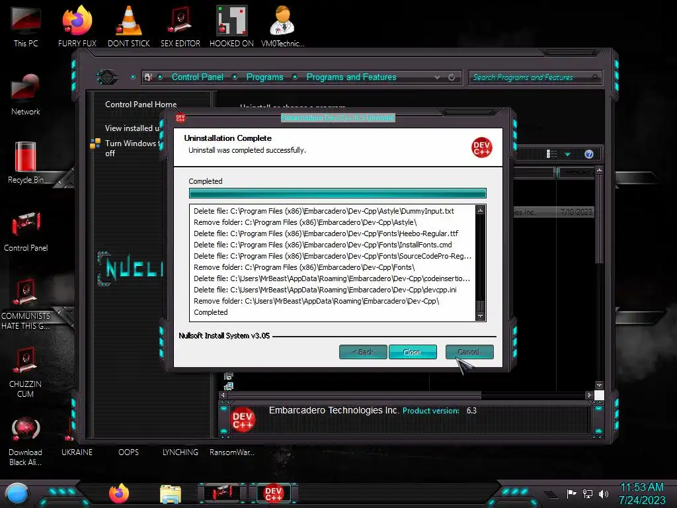The image size is (677, 508).
Task: Select the log line deleting InstallFonts.cmd
Action: pos(323,245)
